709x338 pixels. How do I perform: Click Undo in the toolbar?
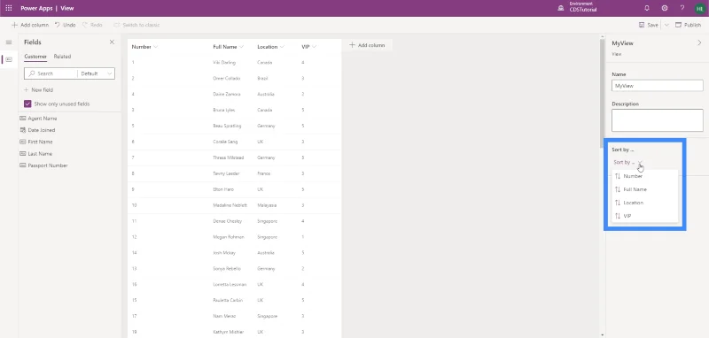point(65,25)
